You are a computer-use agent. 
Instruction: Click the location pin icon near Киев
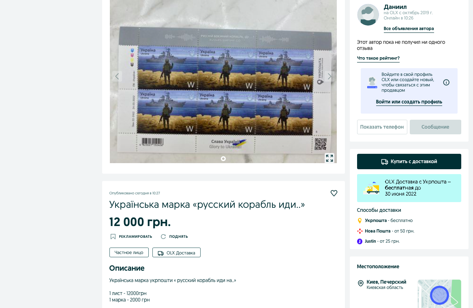(x=360, y=283)
